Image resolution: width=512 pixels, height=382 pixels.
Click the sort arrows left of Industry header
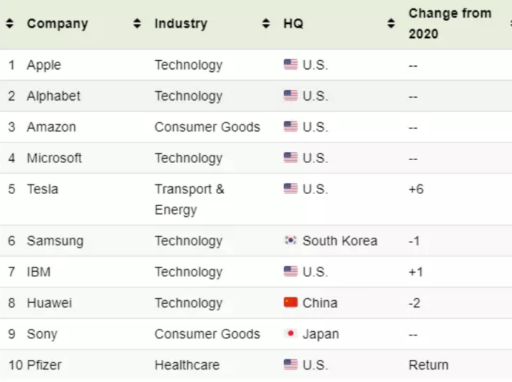137,23
